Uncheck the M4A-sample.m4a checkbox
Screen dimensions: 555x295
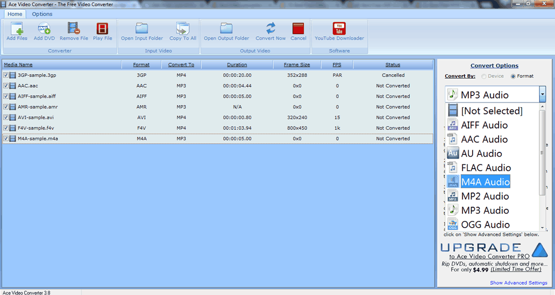[5, 139]
